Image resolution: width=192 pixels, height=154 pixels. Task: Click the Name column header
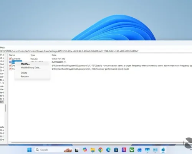12,55
